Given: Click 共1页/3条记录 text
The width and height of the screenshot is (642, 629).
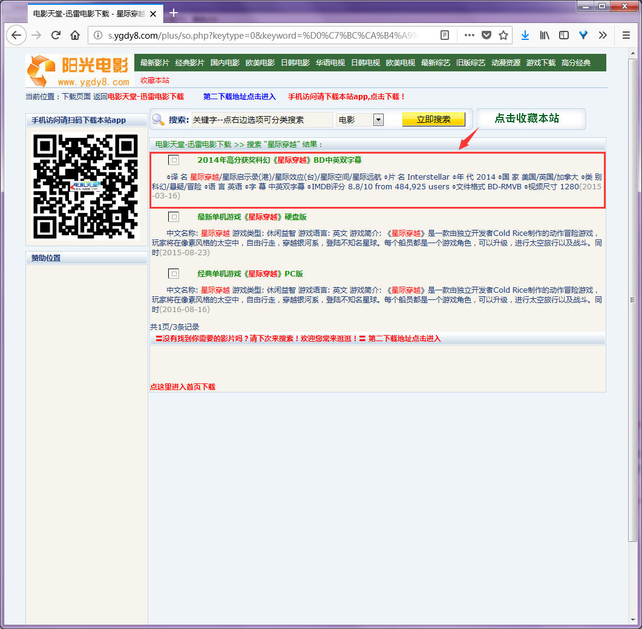Looking at the screenshot, I should pos(174,327).
